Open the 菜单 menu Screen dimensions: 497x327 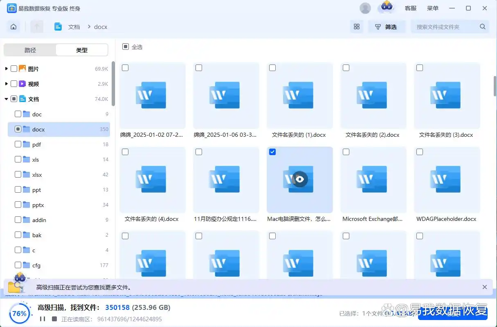click(x=432, y=8)
